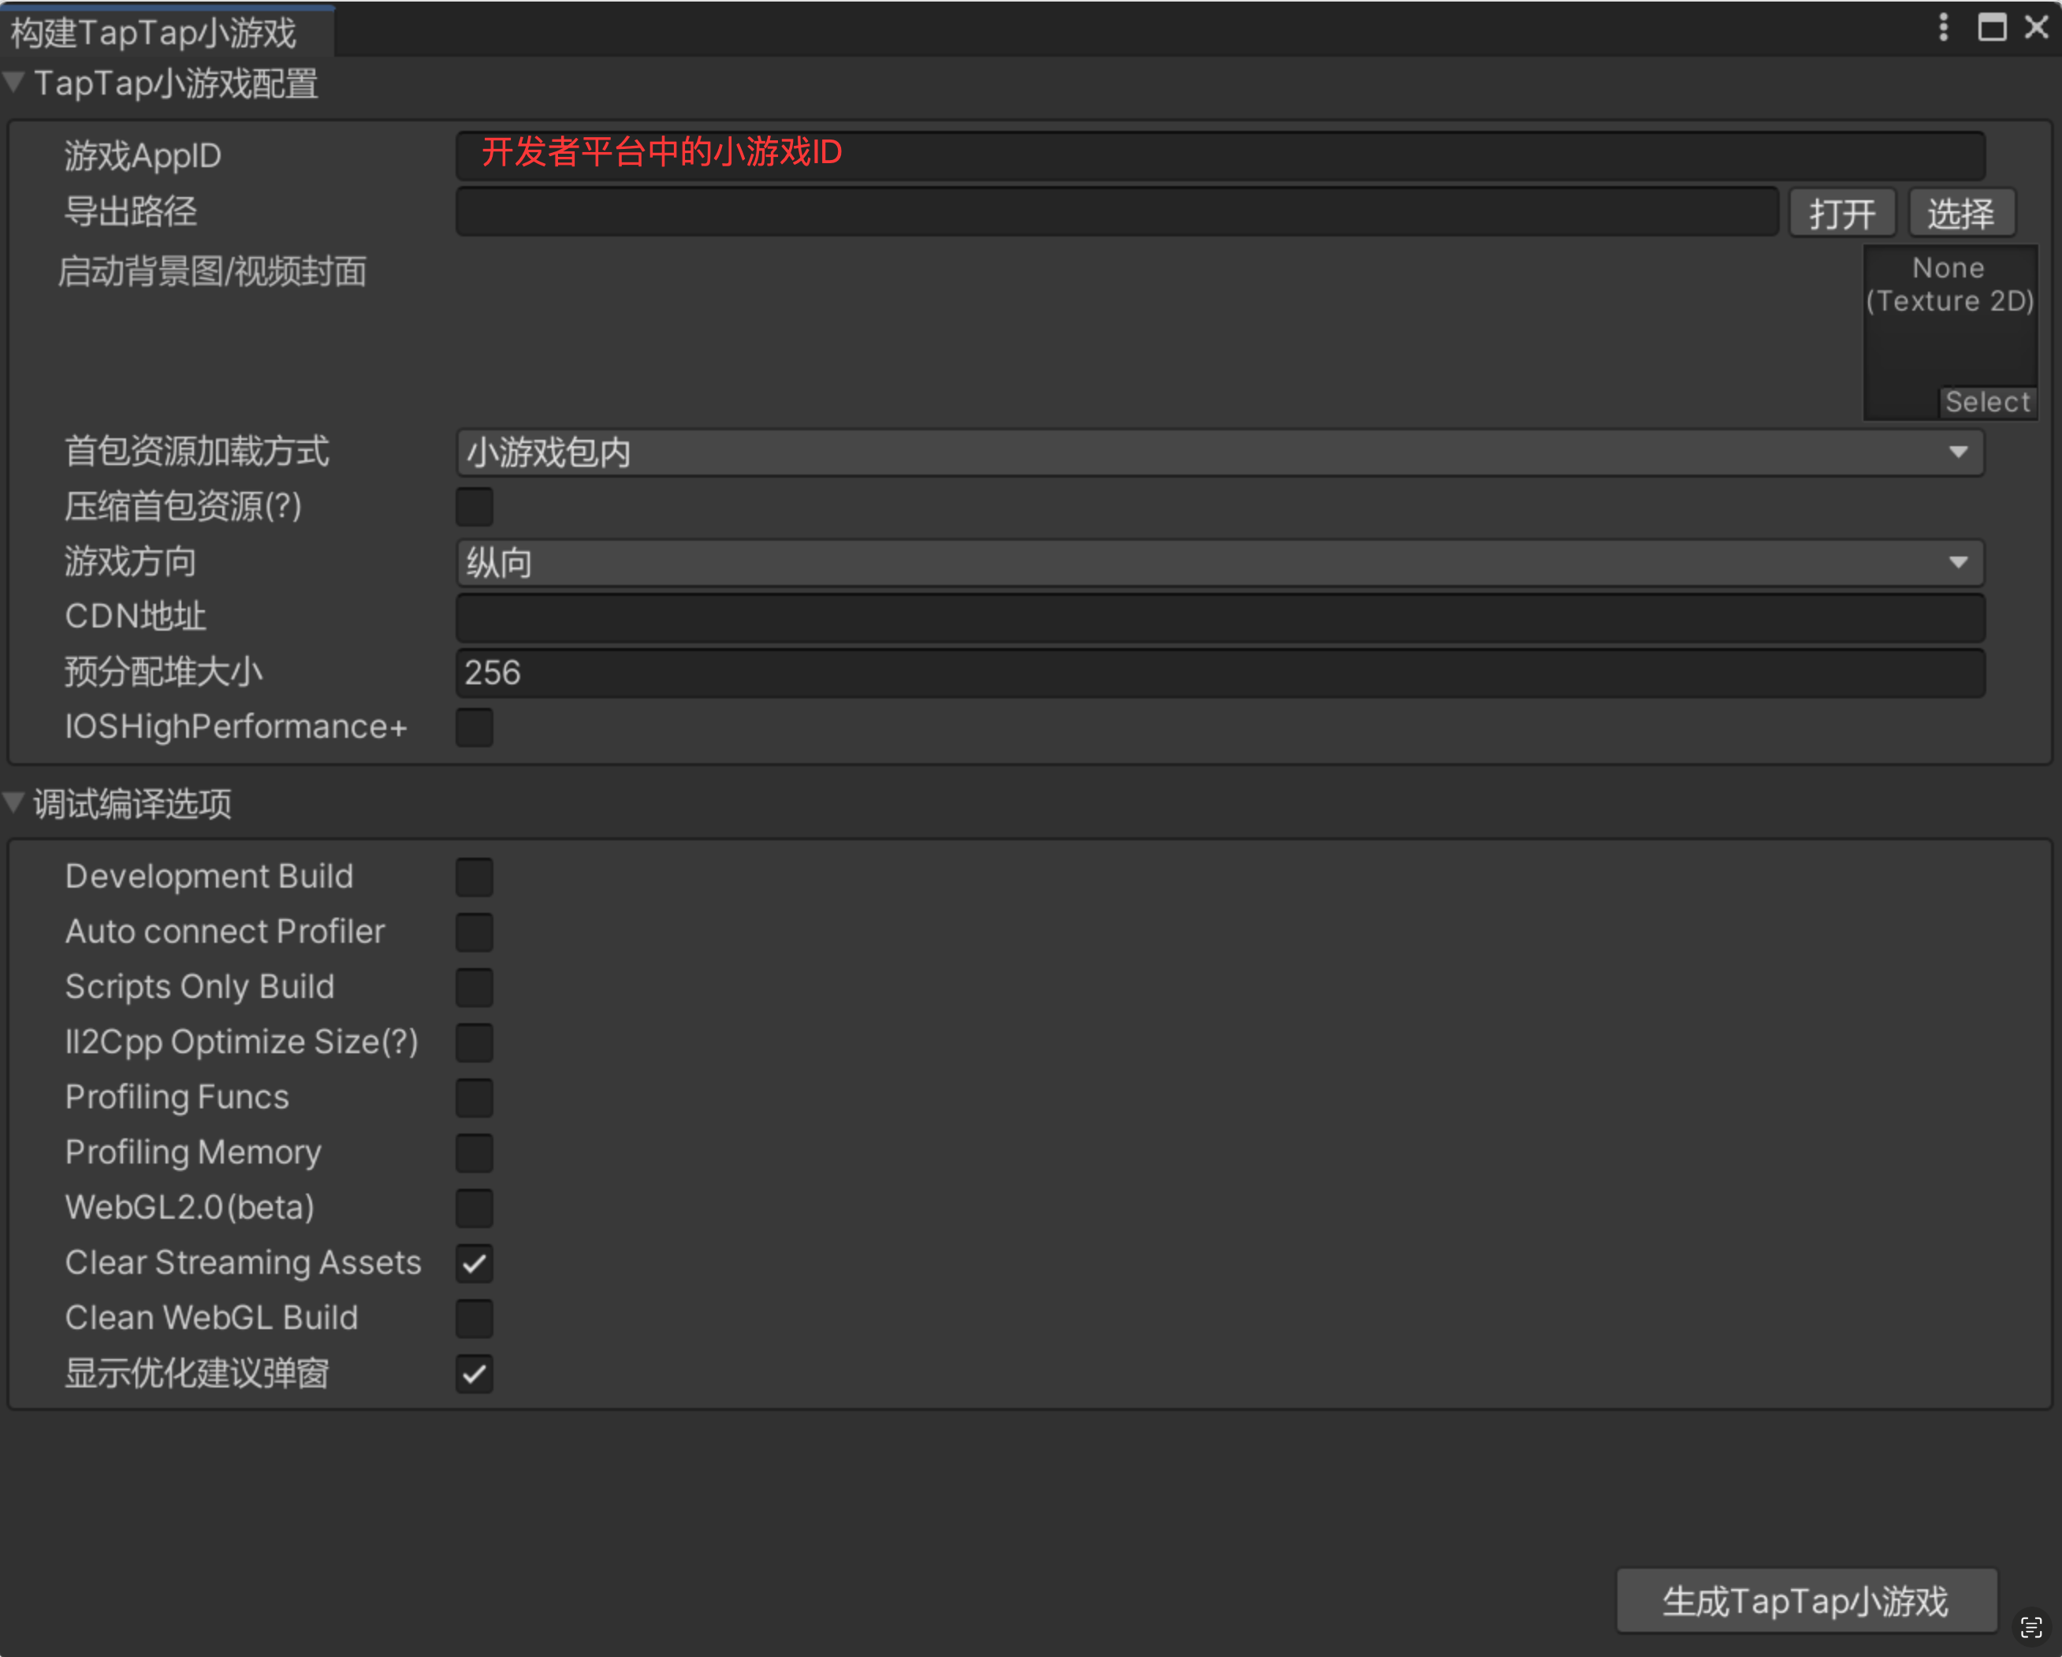Uncheck Clear Streaming Assets
The image size is (2062, 1657).
tap(475, 1263)
